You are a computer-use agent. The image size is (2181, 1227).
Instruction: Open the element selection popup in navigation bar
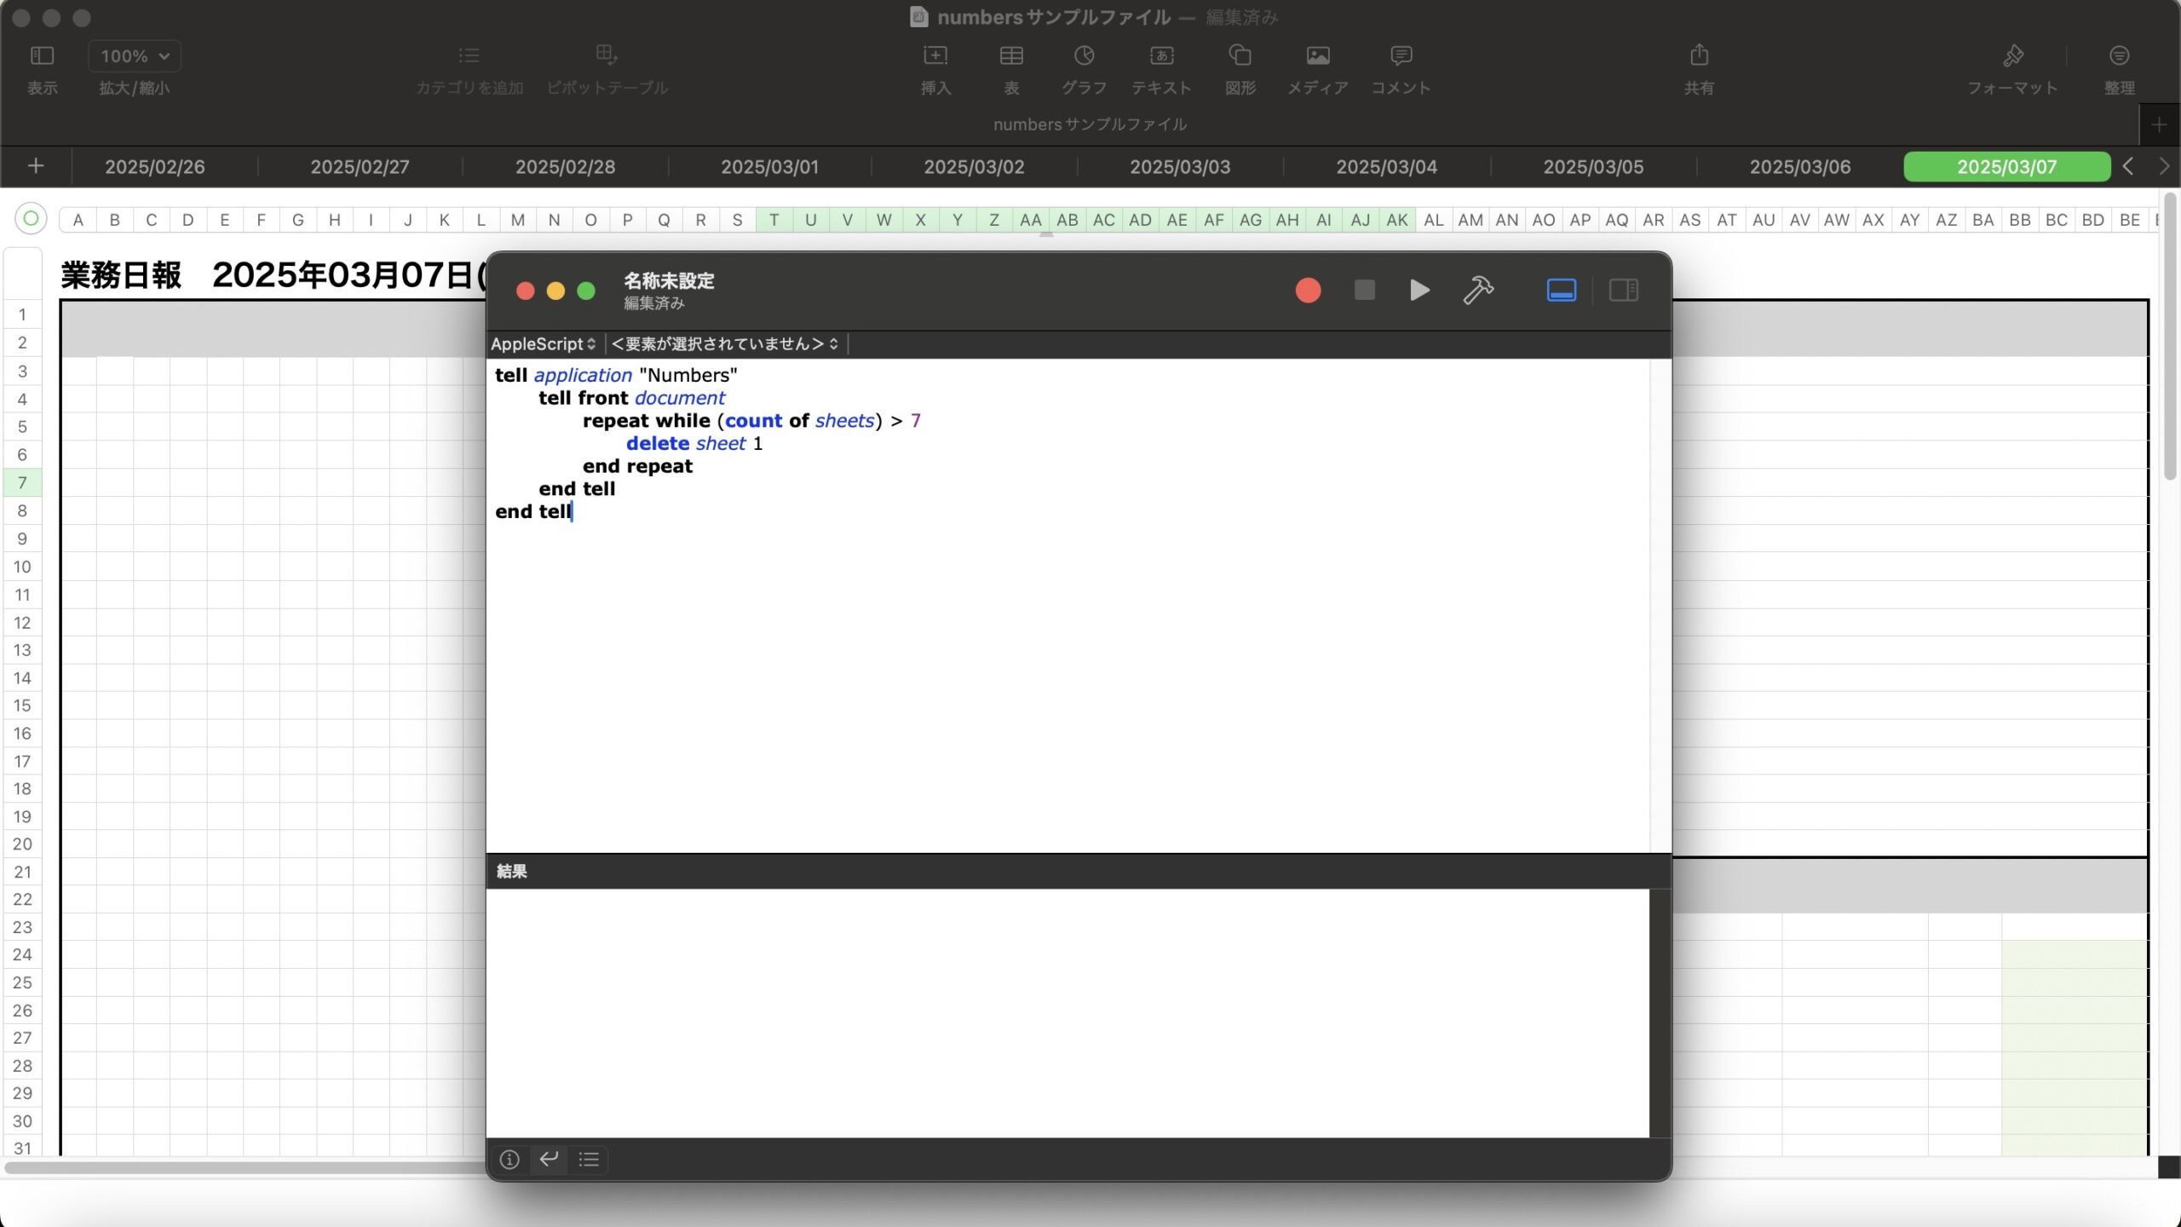coord(726,344)
